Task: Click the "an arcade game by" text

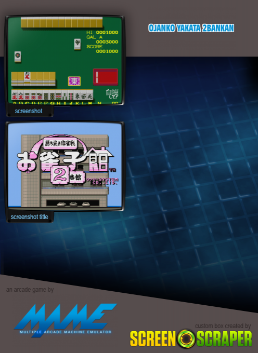Action: (x=30, y=290)
